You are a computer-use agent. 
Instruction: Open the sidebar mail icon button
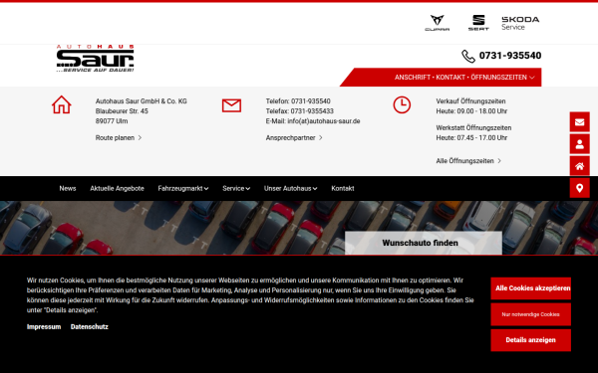click(x=580, y=121)
